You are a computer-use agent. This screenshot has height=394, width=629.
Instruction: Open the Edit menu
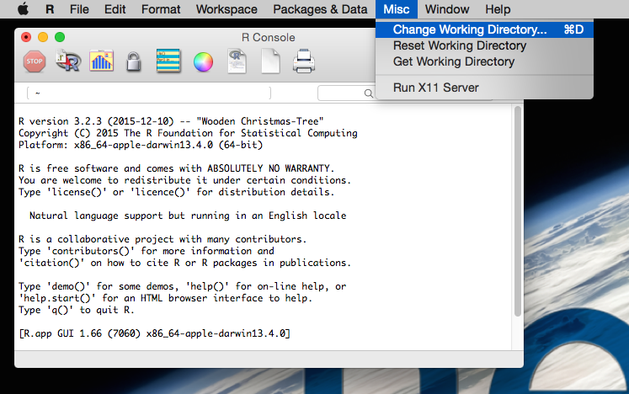click(115, 8)
